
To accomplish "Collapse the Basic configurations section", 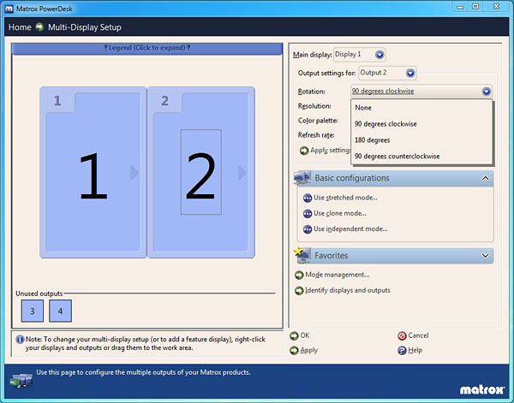I will point(485,179).
